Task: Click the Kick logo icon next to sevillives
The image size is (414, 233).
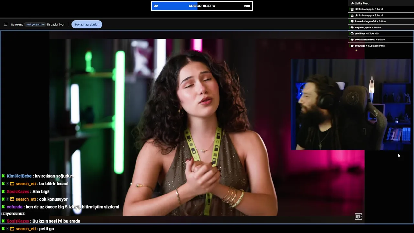Action: 352,34
